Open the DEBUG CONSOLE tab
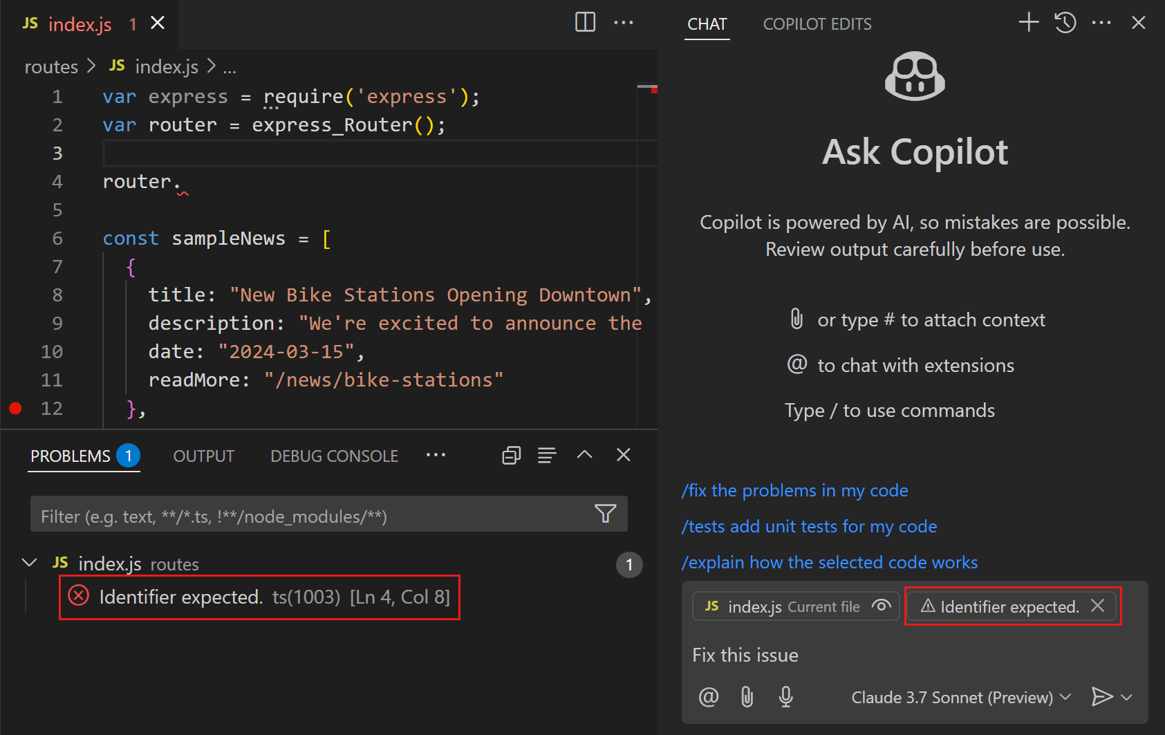Image resolution: width=1165 pixels, height=735 pixels. coord(334,456)
